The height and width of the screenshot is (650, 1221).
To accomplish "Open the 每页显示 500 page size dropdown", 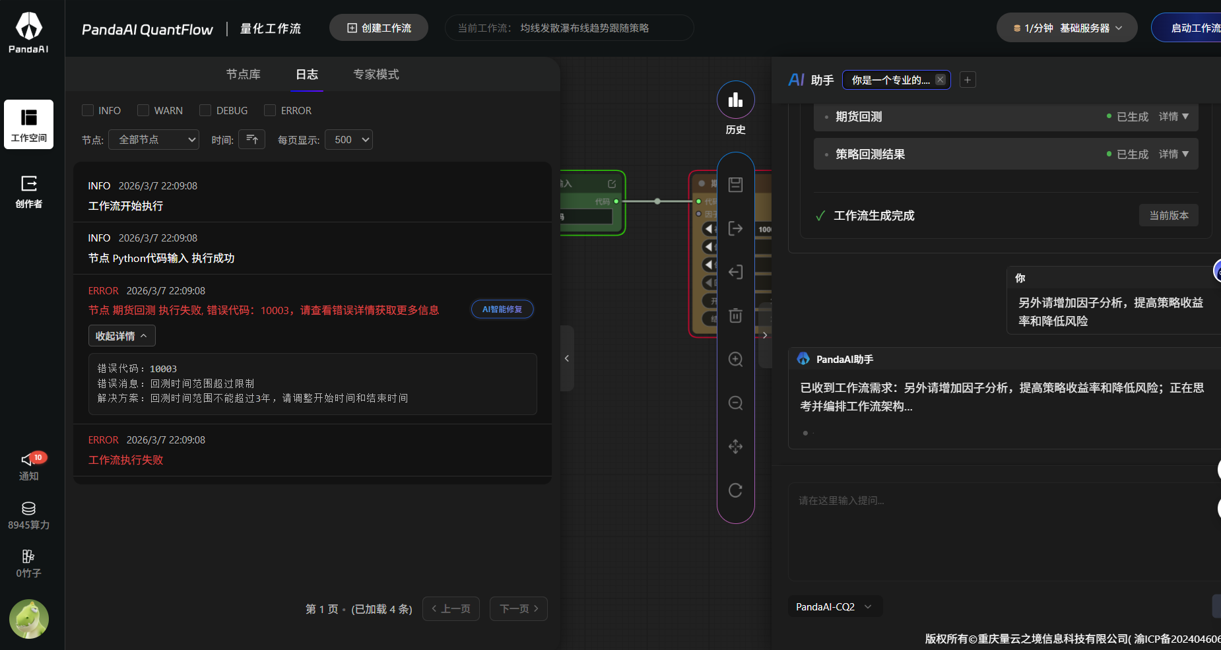I will 348,139.
